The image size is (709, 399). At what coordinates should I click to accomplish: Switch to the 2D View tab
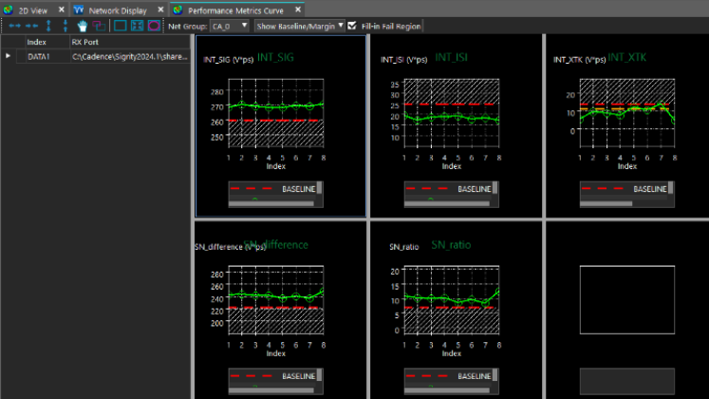pyautogui.click(x=35, y=9)
